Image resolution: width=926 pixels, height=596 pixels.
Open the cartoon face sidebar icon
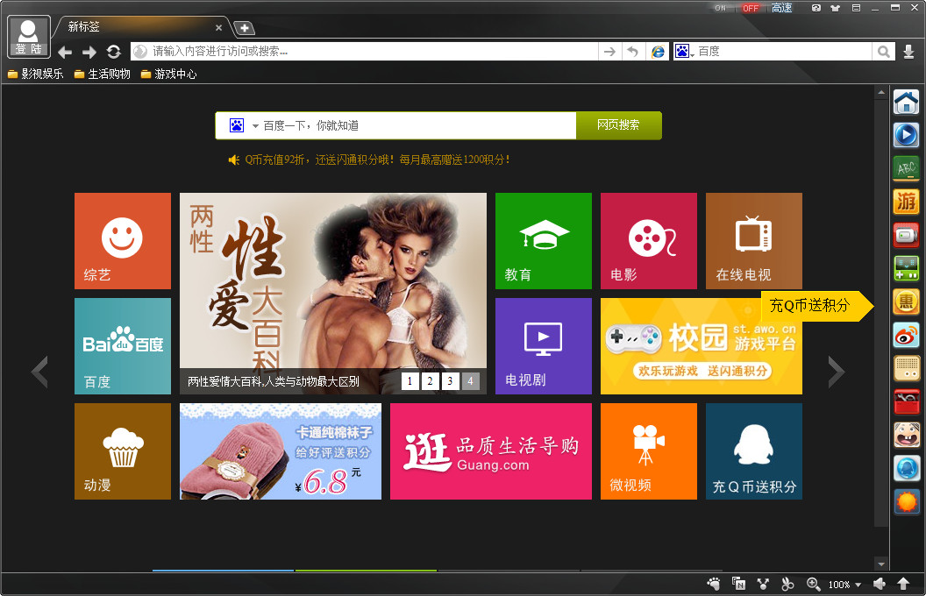coord(906,436)
